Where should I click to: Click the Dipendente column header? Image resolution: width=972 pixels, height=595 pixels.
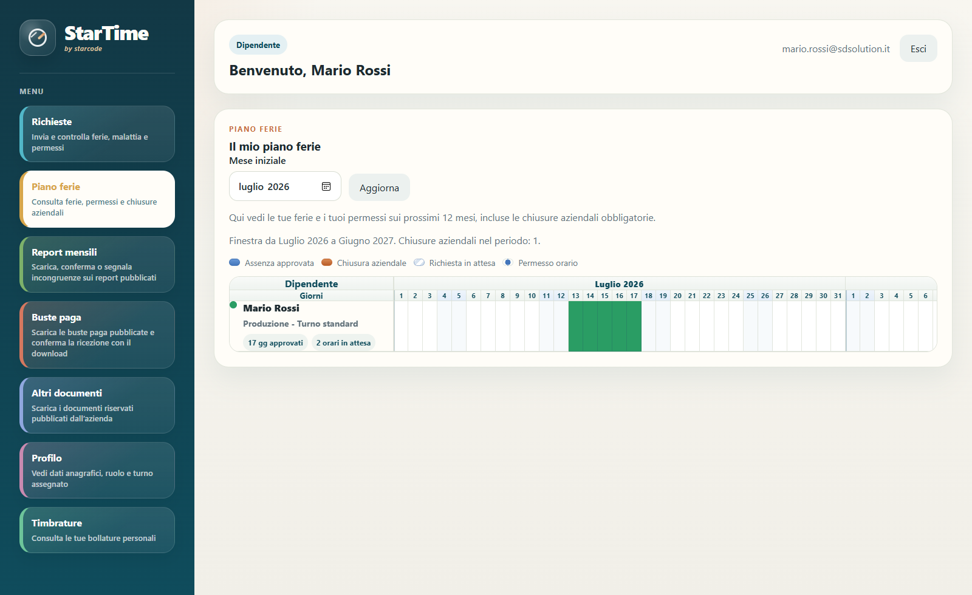pos(311,284)
